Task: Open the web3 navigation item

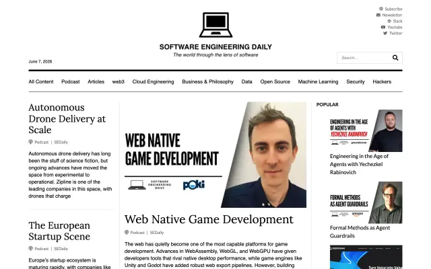Action: click(119, 81)
